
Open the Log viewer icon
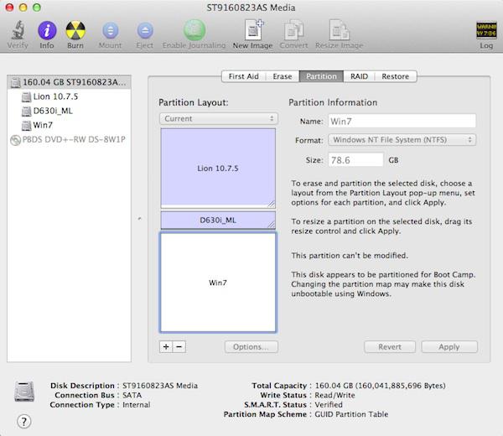[485, 31]
